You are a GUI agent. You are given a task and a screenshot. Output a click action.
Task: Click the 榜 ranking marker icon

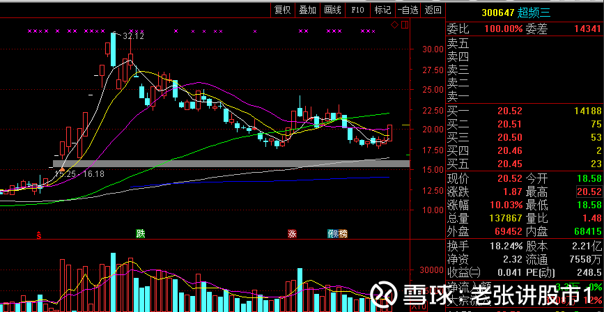(x=343, y=235)
